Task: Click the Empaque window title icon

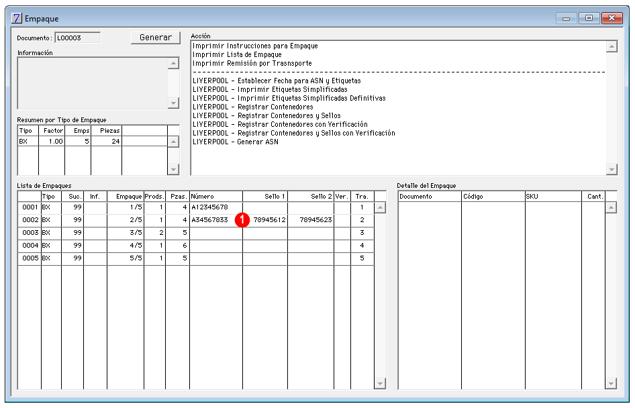Action: coord(16,18)
